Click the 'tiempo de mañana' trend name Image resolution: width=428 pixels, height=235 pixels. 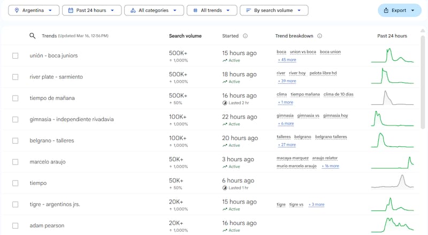pyautogui.click(x=52, y=98)
